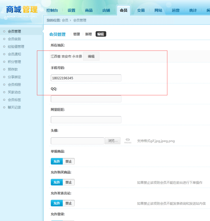Open the 设置 top navigation tab
Screen dimensions: 210x221
point(71,10)
